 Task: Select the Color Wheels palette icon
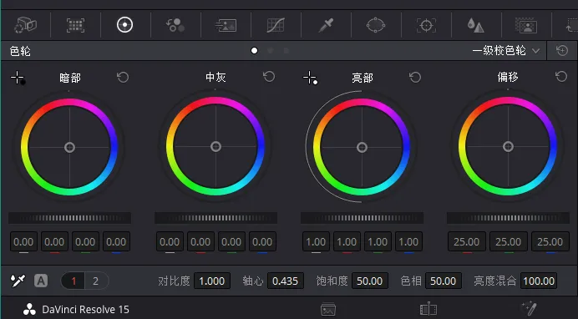[x=125, y=25]
